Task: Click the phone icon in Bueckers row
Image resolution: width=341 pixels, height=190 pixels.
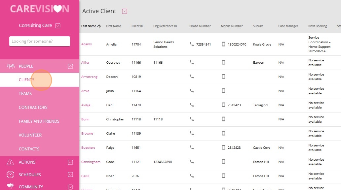Action: click(192, 147)
